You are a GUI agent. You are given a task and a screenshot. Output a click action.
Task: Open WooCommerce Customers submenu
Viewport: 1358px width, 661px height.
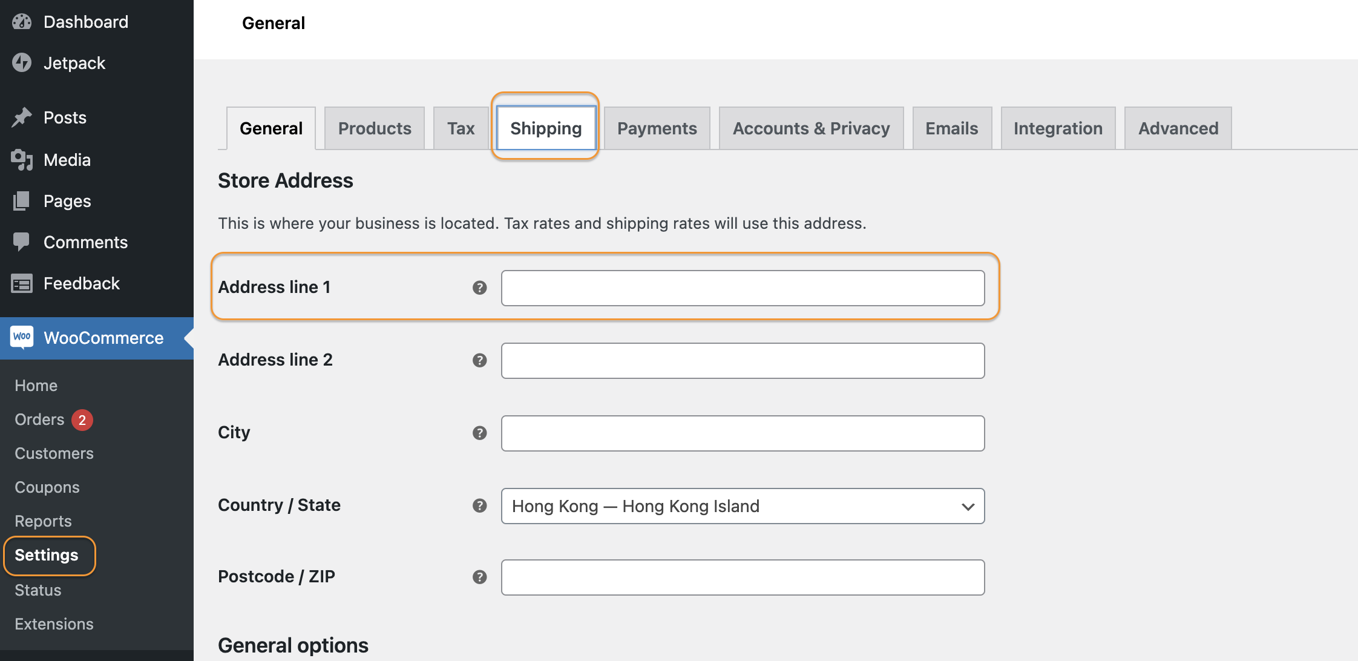(54, 453)
